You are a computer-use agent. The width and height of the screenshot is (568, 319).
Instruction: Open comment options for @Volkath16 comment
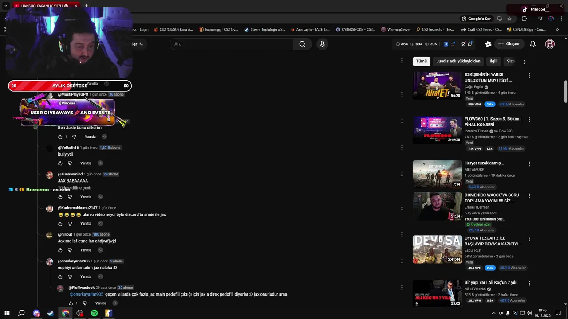point(402,148)
